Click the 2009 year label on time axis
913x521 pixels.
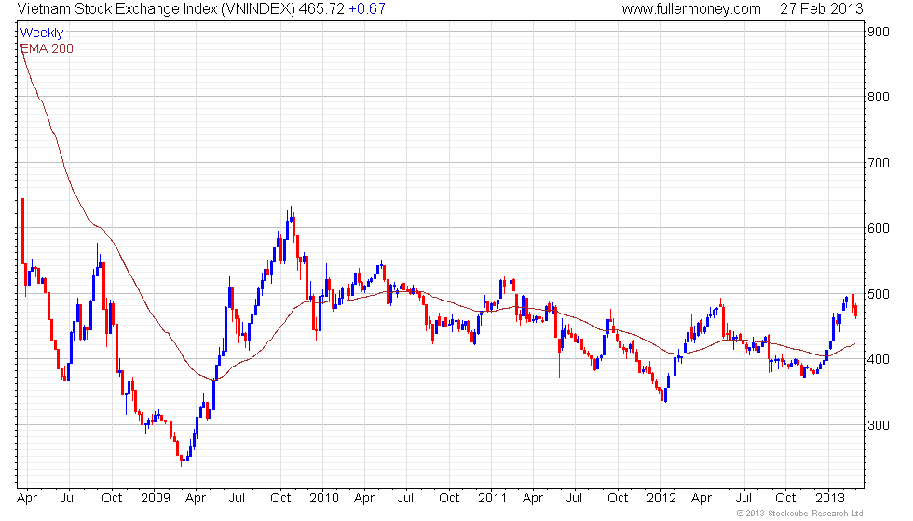155,499
